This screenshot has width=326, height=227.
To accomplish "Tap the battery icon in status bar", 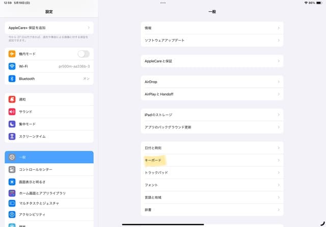I will point(319,3).
